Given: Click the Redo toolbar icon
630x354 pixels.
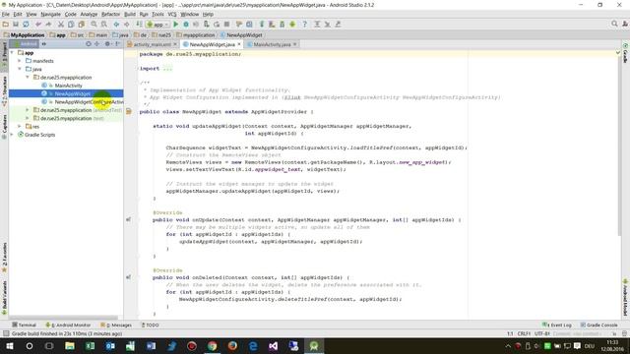Looking at the screenshot, I should pyautogui.click(x=48, y=25).
